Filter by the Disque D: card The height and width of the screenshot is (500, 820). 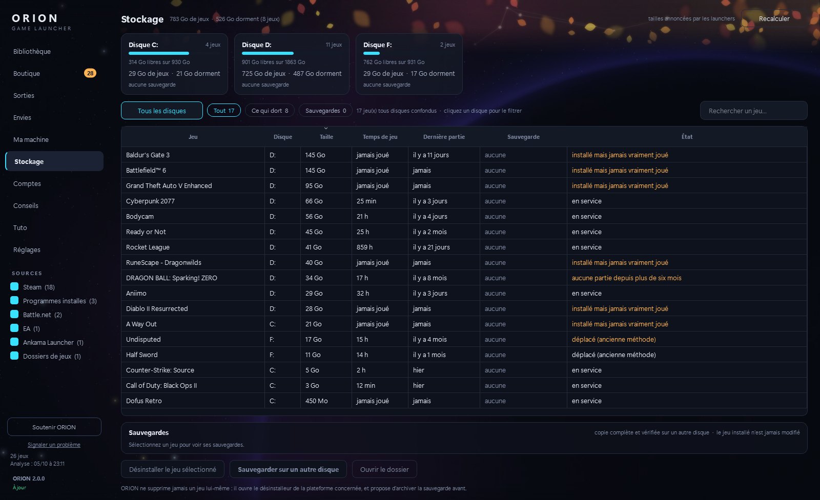pos(292,64)
